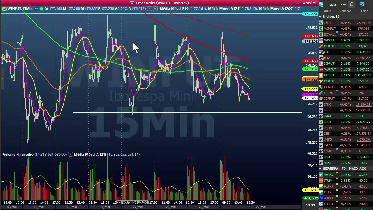
Task: Click the BGIFUT bull icon
Action: 321,81
